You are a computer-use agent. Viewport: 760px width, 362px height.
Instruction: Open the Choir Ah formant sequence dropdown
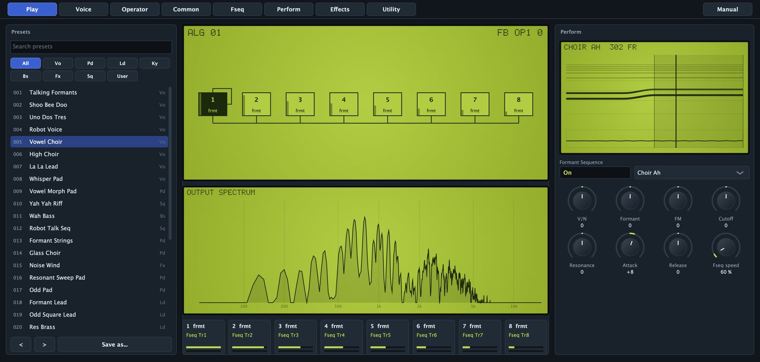point(692,172)
